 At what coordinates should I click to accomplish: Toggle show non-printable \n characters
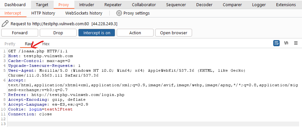[286, 43]
